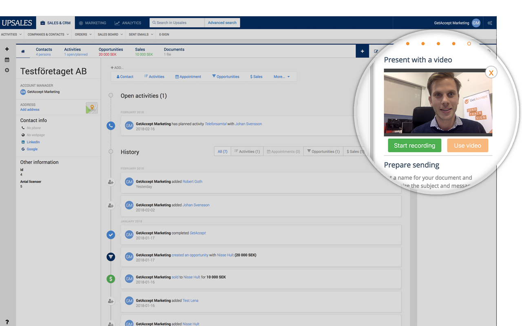Open the Documents 1 file tab

coord(174,51)
